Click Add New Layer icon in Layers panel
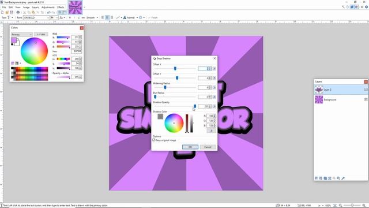This screenshot has height=208, width=369. click(x=316, y=179)
